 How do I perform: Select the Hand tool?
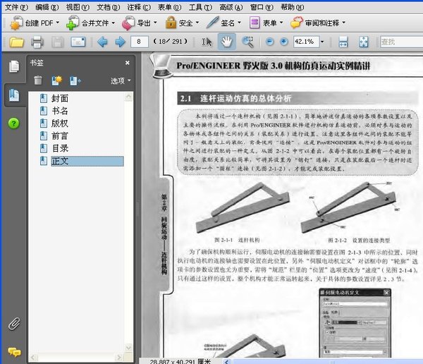226,42
